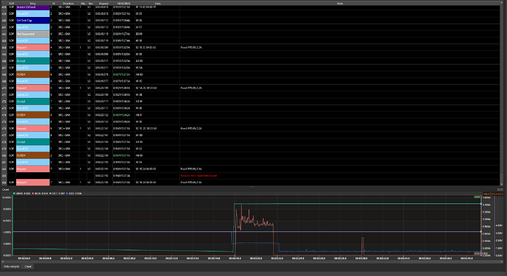This screenshot has width=507, height=276.
Task: Select the Accept message in row 466
Action: pos(32,61)
